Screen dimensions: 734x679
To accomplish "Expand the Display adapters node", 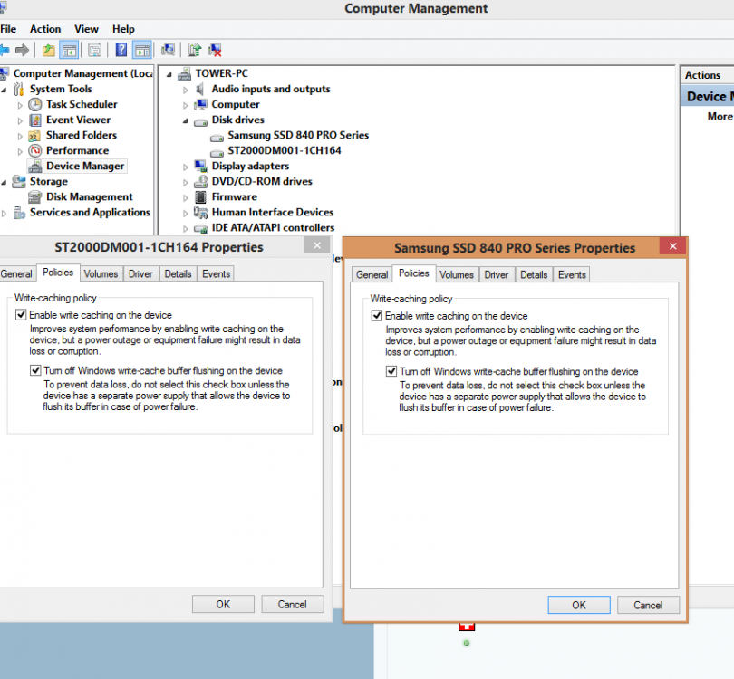I will [186, 167].
